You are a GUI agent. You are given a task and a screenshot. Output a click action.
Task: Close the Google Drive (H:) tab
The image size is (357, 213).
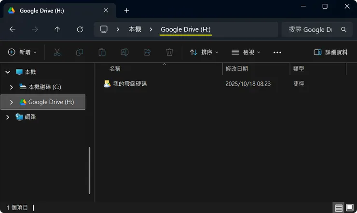(106, 11)
